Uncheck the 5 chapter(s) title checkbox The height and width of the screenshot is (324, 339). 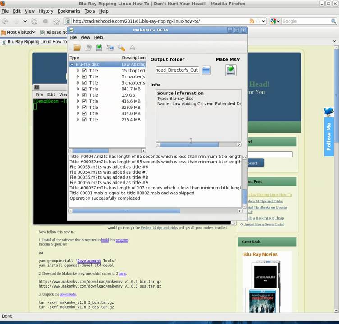coord(85,76)
